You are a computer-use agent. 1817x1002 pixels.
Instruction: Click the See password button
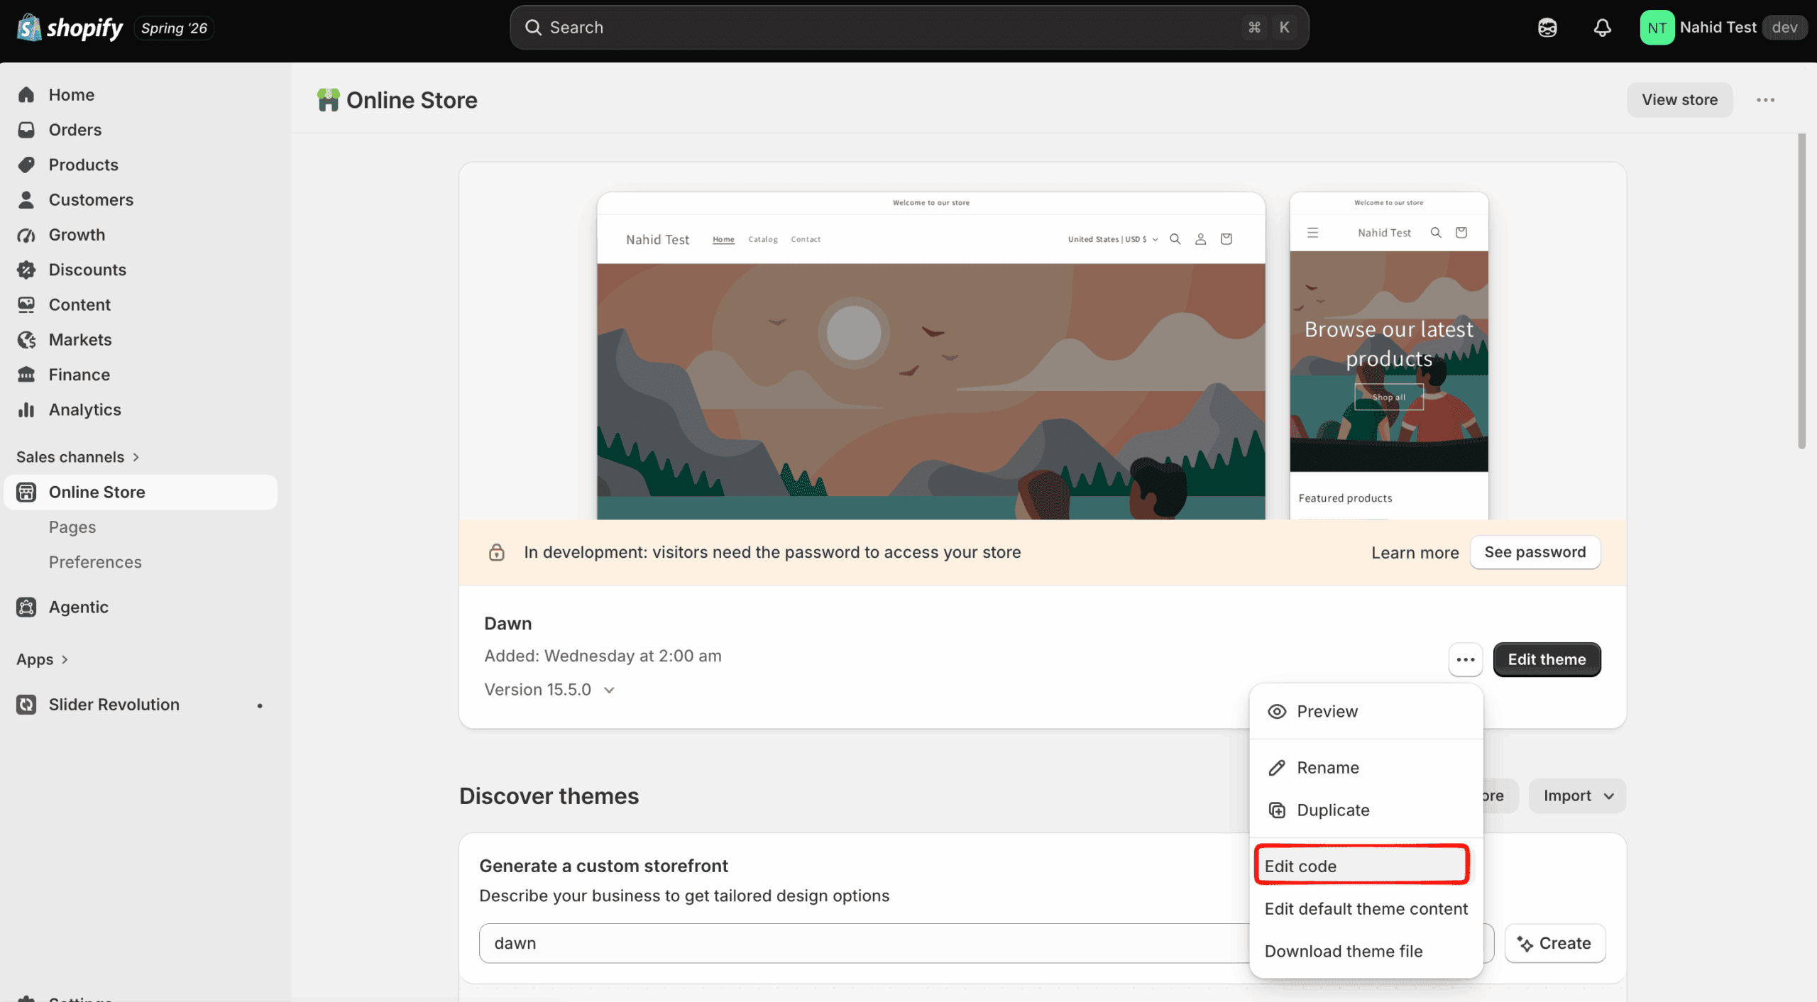1535,552
